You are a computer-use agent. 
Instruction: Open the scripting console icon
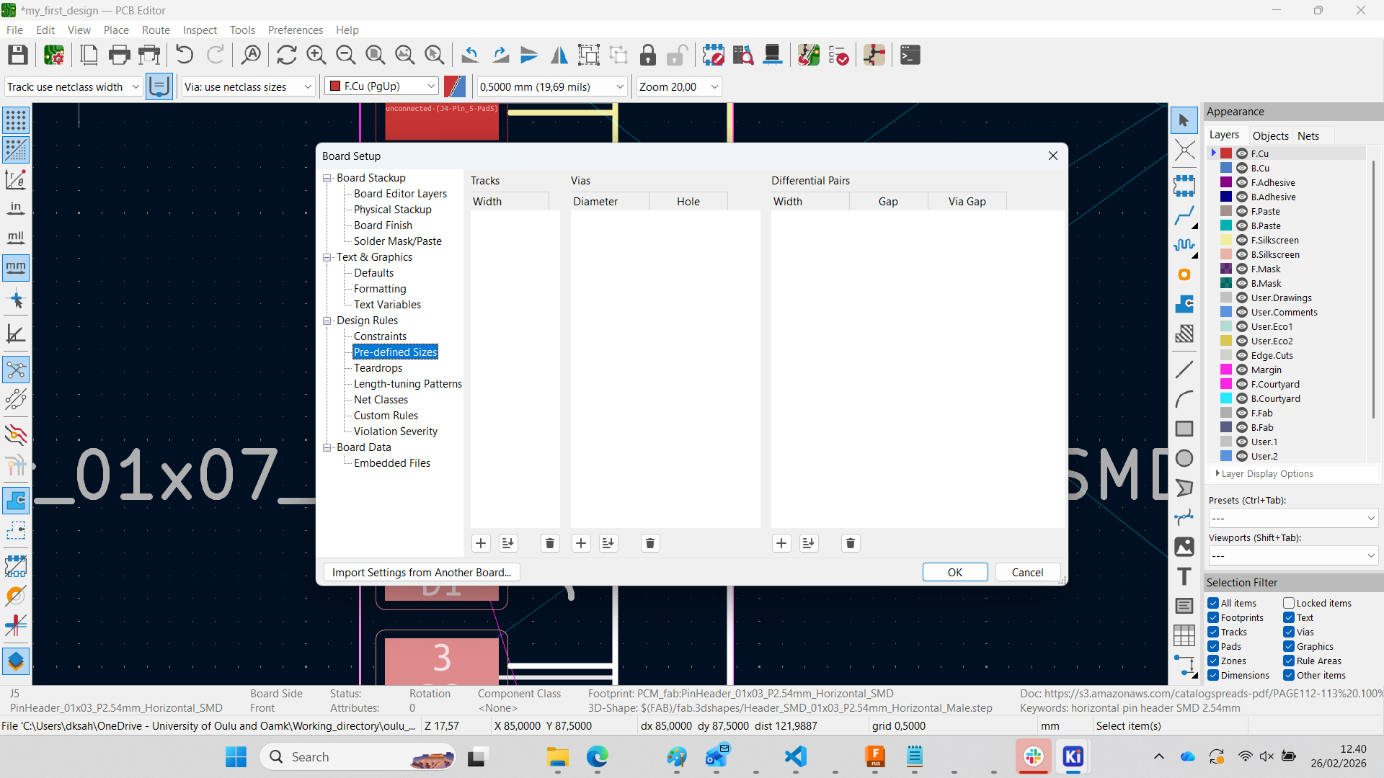[910, 55]
